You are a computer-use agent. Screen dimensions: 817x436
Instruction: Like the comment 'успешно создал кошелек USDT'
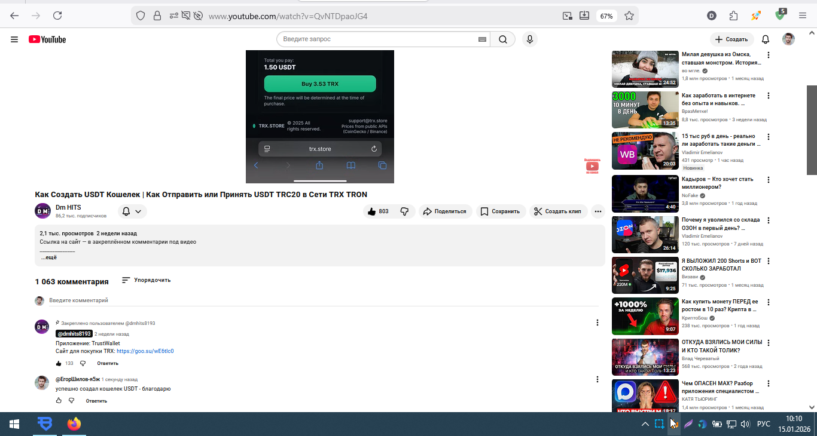coord(59,401)
